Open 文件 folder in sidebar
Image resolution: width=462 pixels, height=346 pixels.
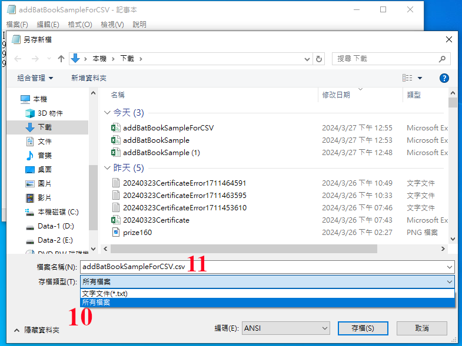39,142
